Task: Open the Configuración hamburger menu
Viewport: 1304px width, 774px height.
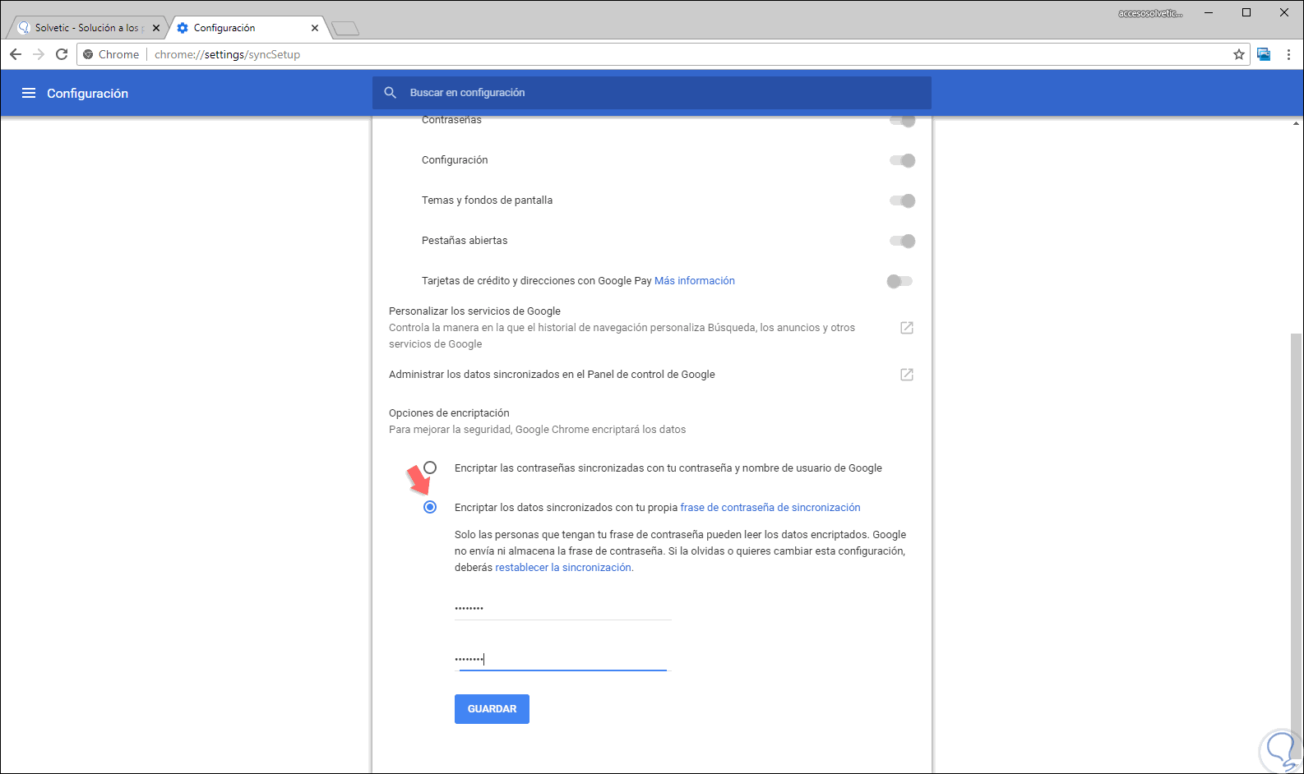Action: point(29,93)
